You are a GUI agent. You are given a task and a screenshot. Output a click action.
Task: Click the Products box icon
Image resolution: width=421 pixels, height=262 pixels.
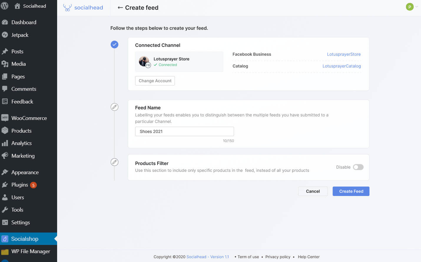(x=5, y=131)
